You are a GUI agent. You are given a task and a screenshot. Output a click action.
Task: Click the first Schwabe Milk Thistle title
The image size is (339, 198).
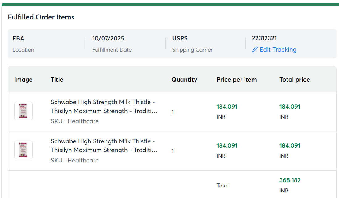[x=104, y=107]
